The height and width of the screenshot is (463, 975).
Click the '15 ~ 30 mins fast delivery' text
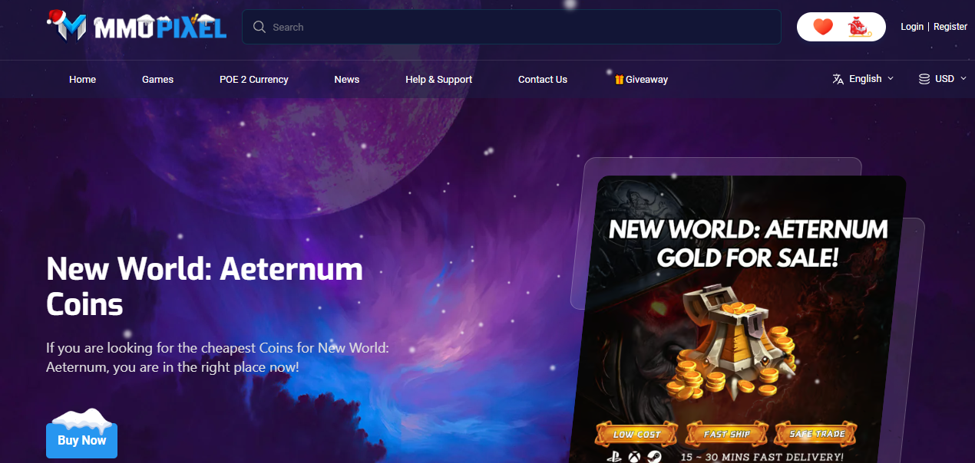(762, 457)
